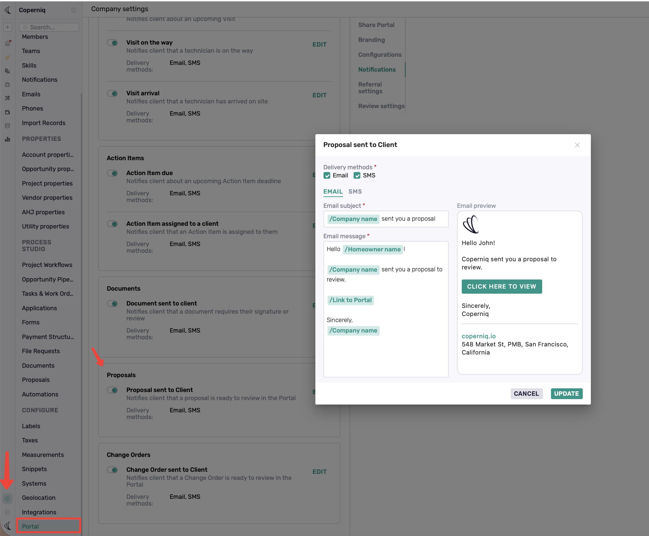This screenshot has height=536, width=649.
Task: Click the sidebar Search field
Action: click(x=49, y=27)
